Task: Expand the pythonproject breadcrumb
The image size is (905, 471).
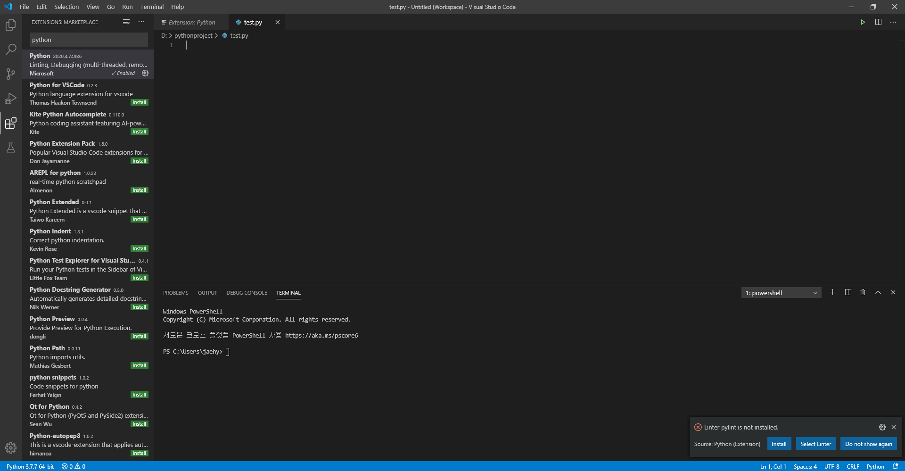Action: point(193,35)
